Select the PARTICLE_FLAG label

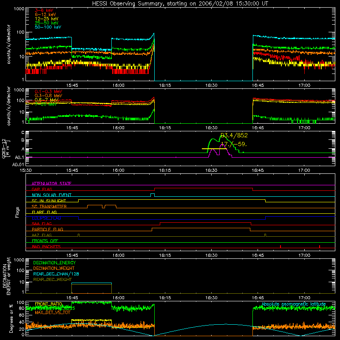pyautogui.click(x=48, y=229)
